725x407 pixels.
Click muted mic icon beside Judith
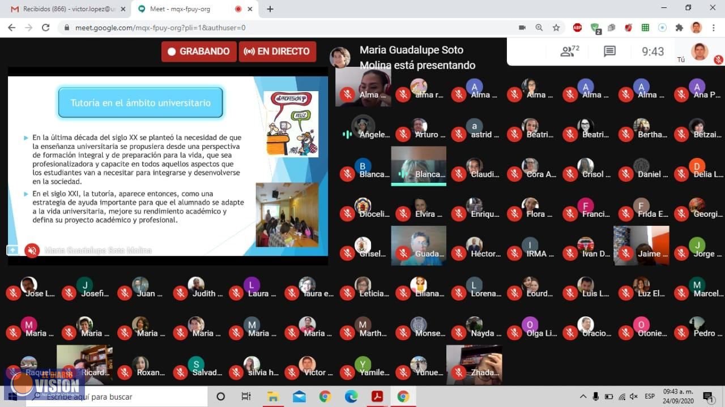[x=180, y=293]
